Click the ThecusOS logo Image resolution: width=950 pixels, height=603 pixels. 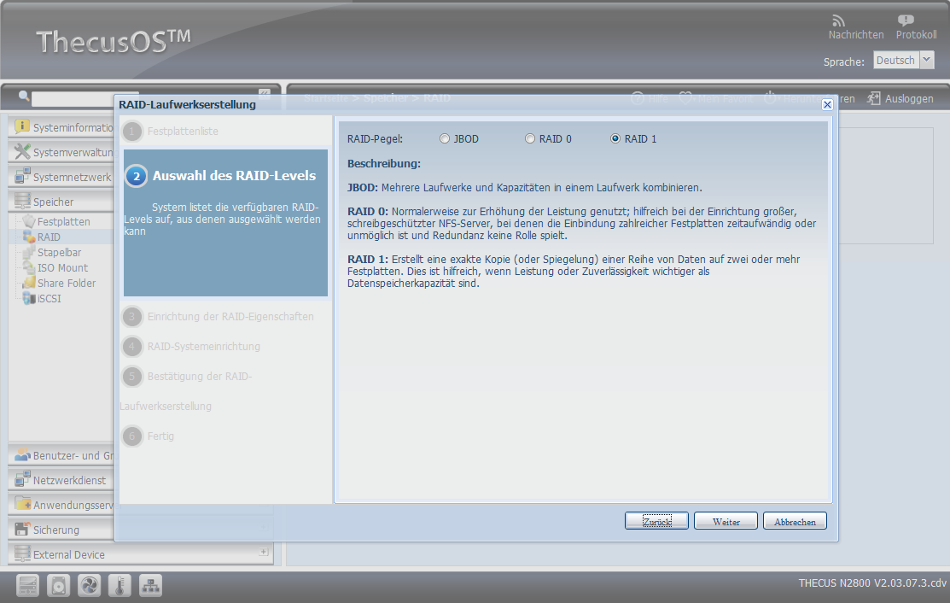pos(114,41)
